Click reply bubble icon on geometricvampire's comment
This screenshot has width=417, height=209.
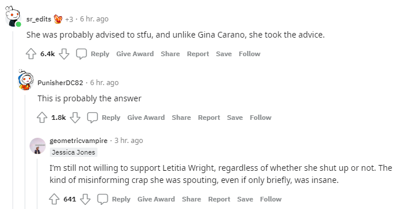click(103, 199)
